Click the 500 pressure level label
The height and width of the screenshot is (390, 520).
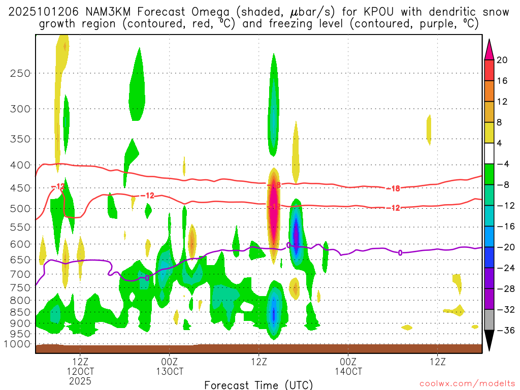click(20, 209)
